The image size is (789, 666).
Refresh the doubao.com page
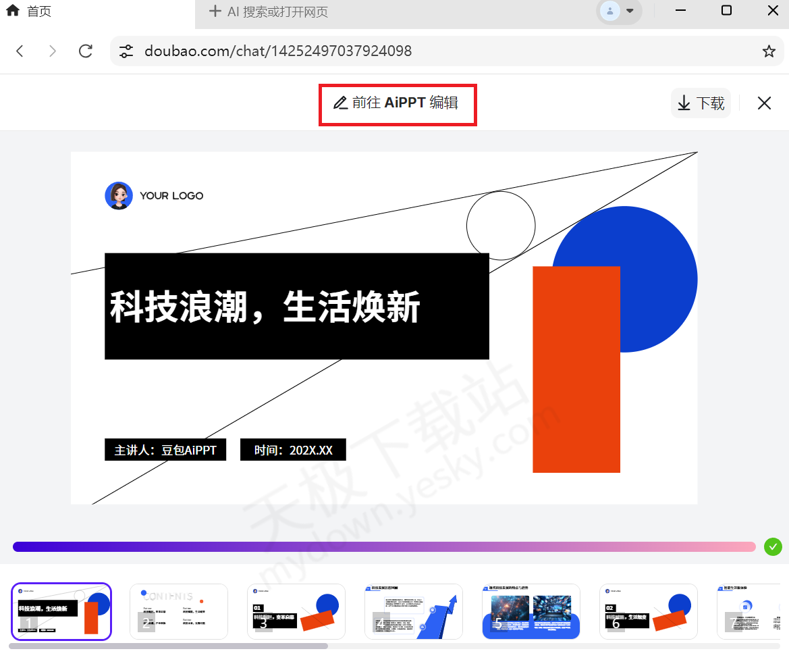coord(86,51)
